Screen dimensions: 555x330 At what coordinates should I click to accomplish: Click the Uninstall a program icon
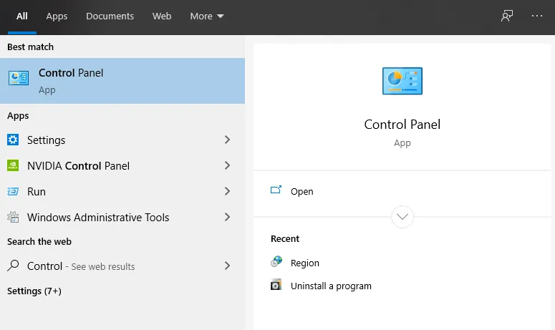click(x=276, y=285)
